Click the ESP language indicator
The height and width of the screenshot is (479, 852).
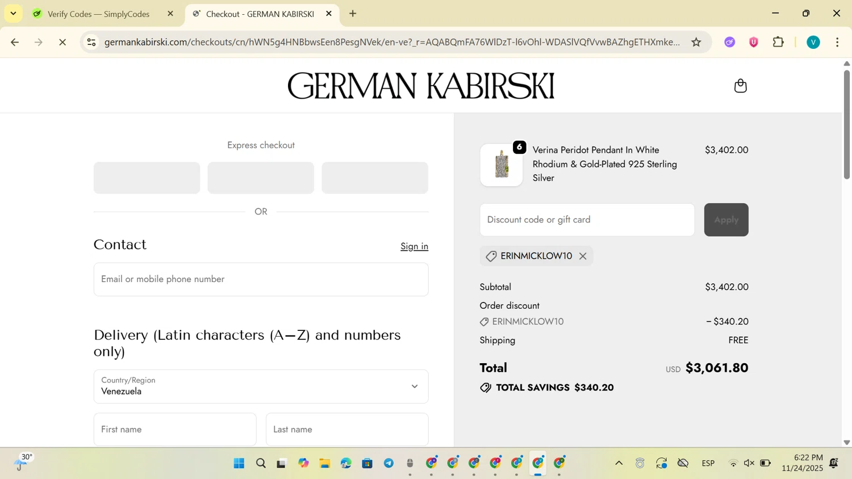(708, 464)
